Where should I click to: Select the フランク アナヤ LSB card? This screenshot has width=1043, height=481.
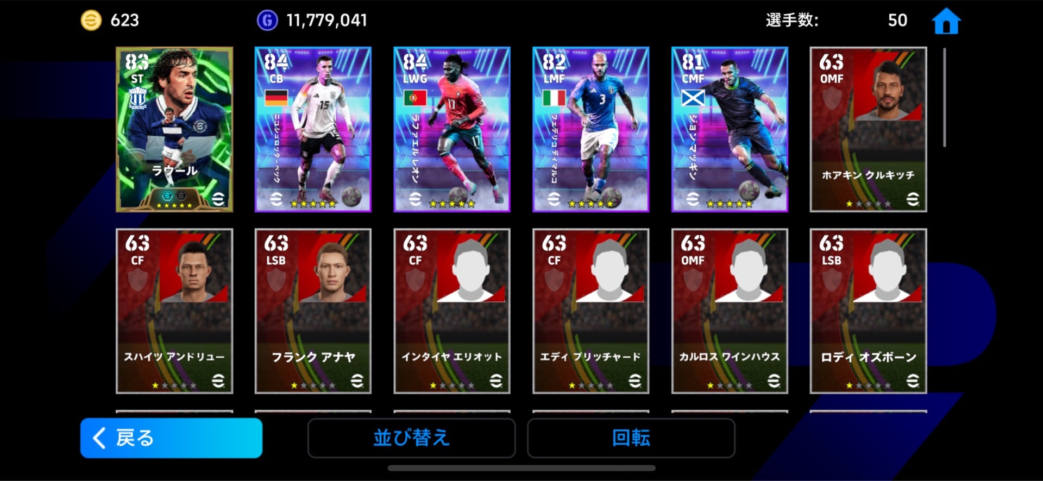coord(313,311)
